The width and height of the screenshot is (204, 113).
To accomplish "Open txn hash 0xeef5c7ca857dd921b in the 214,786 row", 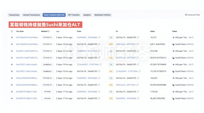I will [27, 51].
